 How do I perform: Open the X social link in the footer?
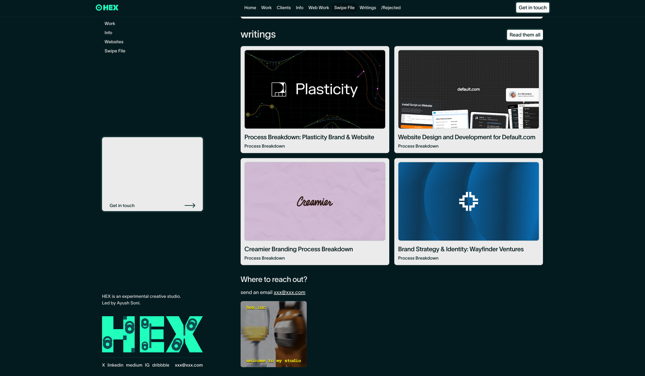click(103, 365)
